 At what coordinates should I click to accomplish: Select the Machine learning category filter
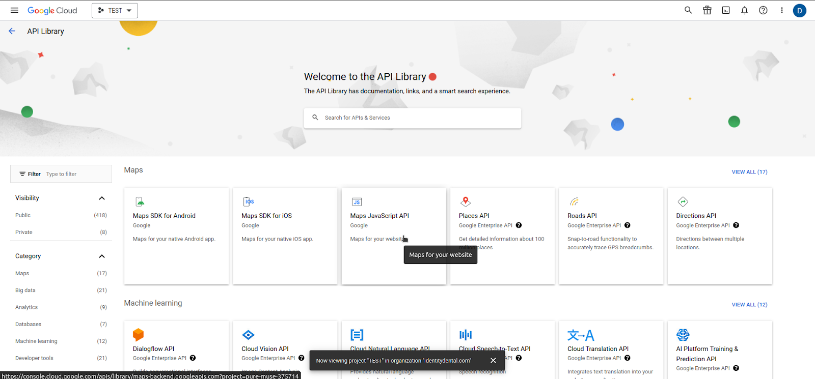pyautogui.click(x=36, y=341)
